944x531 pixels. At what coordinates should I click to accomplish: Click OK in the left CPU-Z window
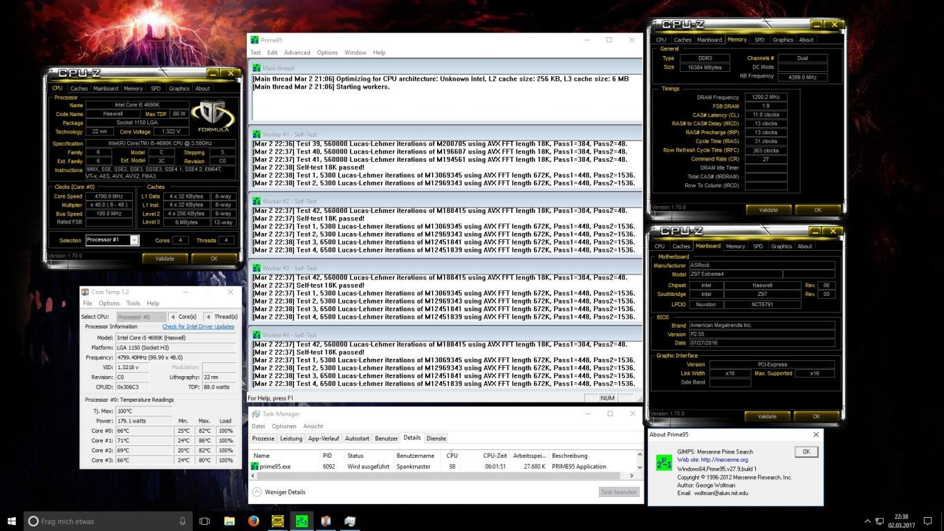point(214,259)
